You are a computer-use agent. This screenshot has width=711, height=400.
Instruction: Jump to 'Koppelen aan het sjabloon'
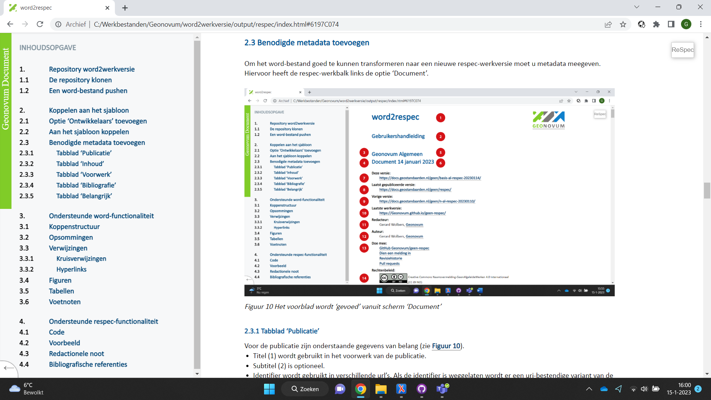[x=89, y=110]
